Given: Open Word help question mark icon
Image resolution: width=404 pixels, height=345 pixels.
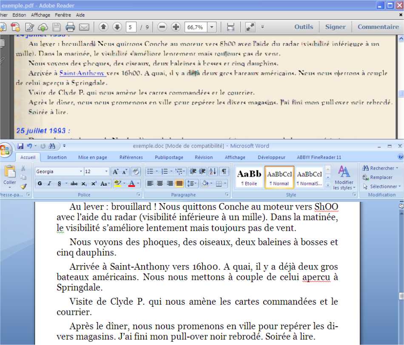Looking at the screenshot, I should [401, 157].
